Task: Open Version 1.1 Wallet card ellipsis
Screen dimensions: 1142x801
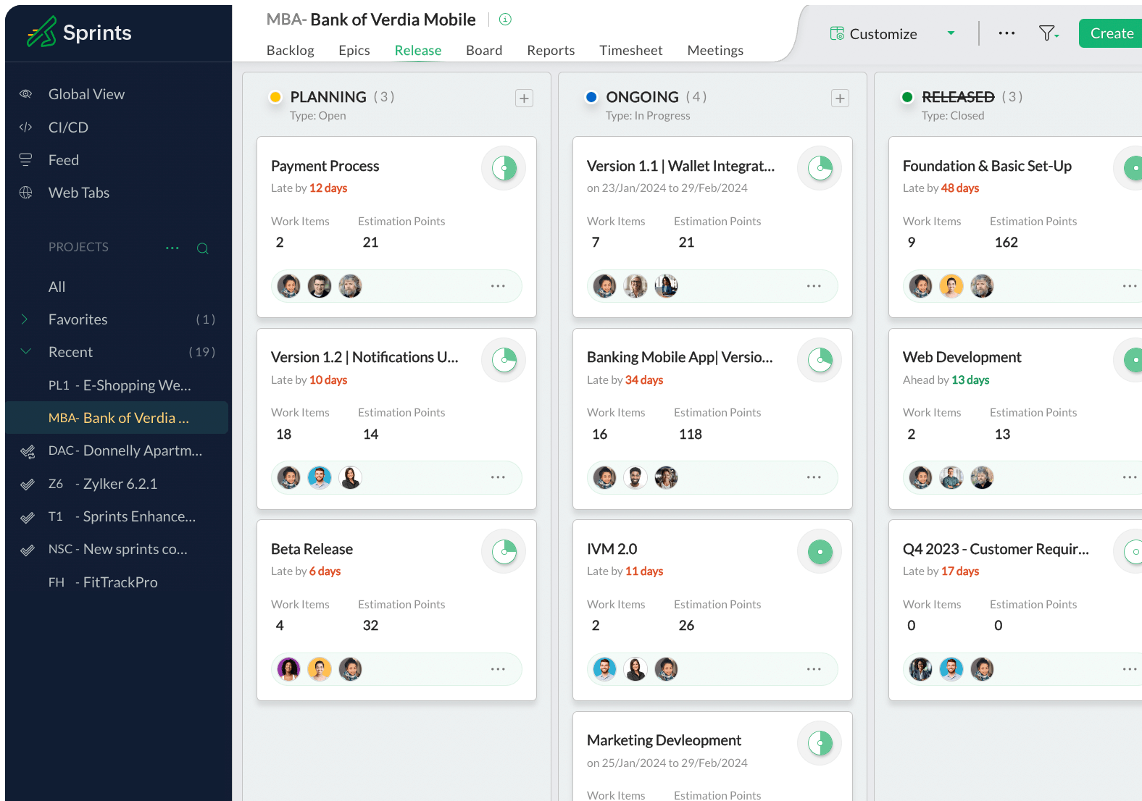Action: (814, 286)
